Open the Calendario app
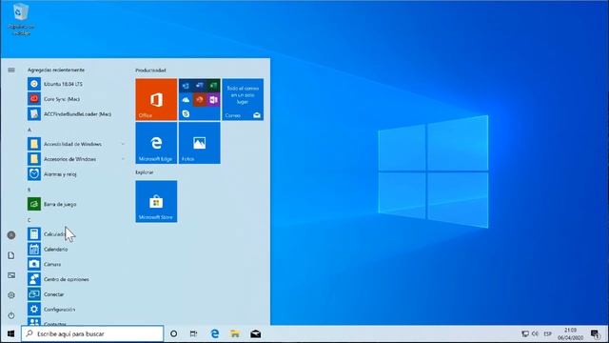 [76, 249]
